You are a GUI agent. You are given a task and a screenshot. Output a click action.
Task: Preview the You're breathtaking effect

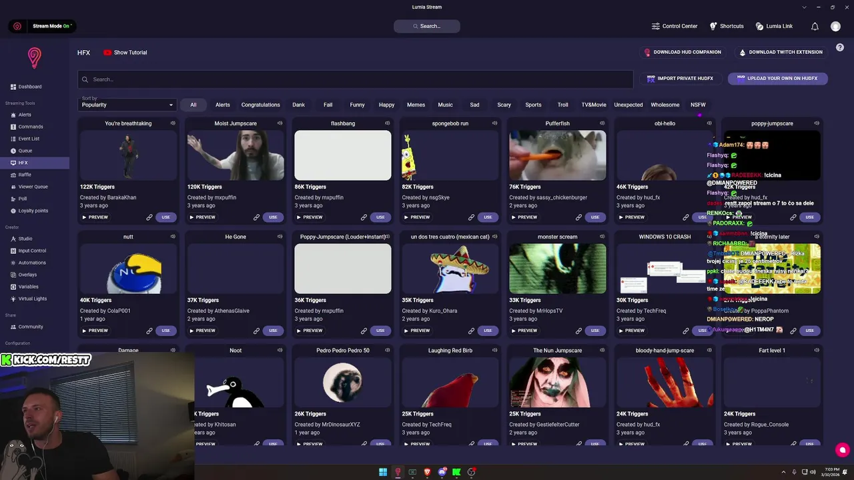(95, 217)
